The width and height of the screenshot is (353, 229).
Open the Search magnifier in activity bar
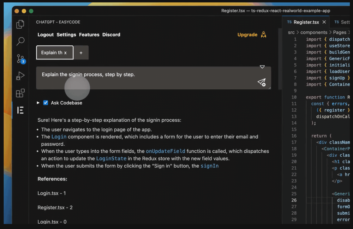pyautogui.click(x=20, y=41)
